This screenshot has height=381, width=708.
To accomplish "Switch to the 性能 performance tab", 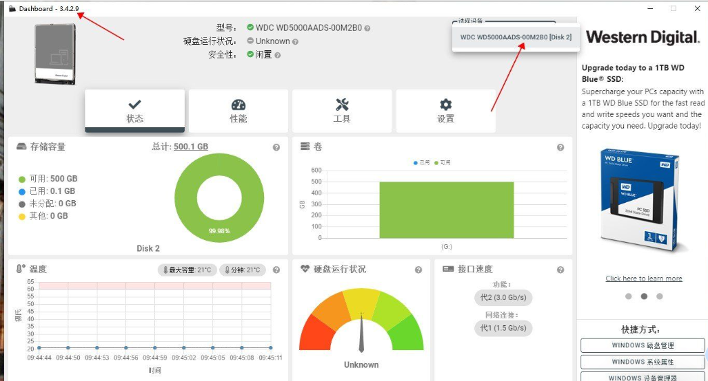I will click(239, 111).
